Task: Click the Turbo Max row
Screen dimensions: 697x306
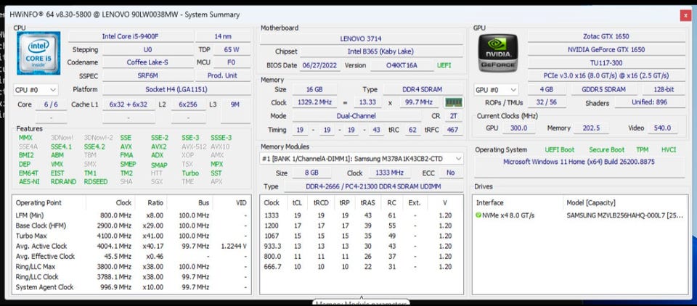Action: (x=131, y=236)
